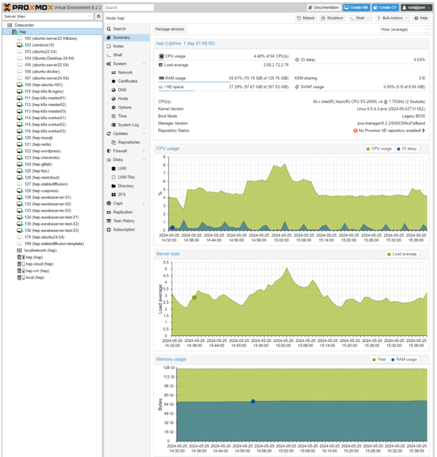Collapse the Updates section arrow

pos(144,133)
